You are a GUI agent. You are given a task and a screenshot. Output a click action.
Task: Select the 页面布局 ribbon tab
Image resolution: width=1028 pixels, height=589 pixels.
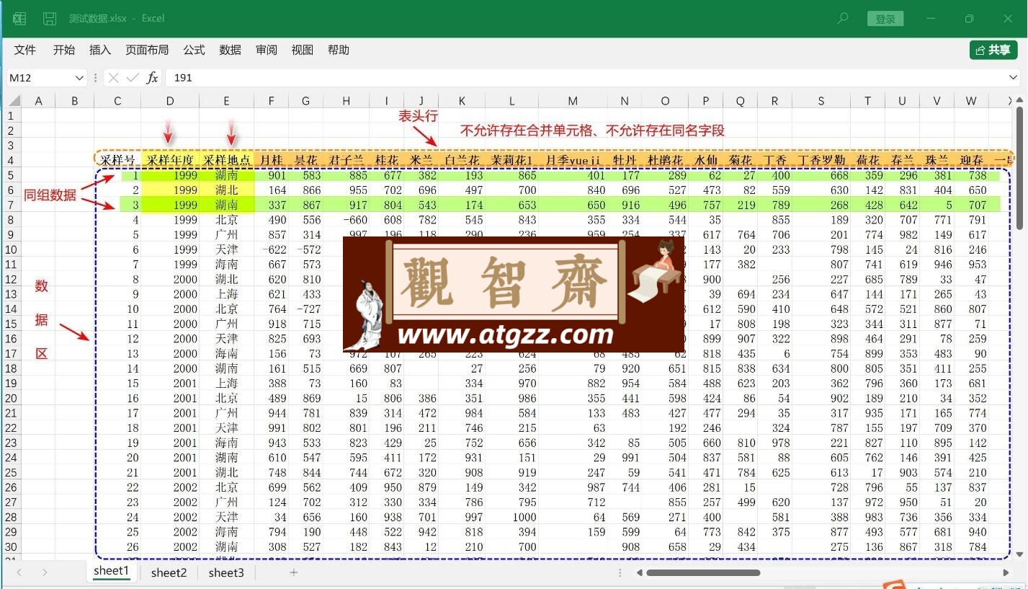pyautogui.click(x=147, y=50)
